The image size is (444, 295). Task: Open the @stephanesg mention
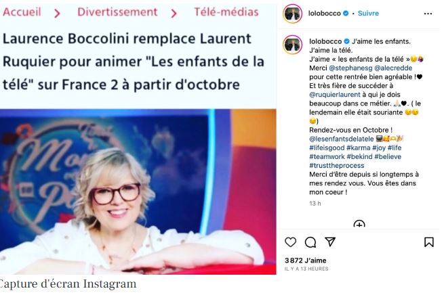tap(350, 68)
